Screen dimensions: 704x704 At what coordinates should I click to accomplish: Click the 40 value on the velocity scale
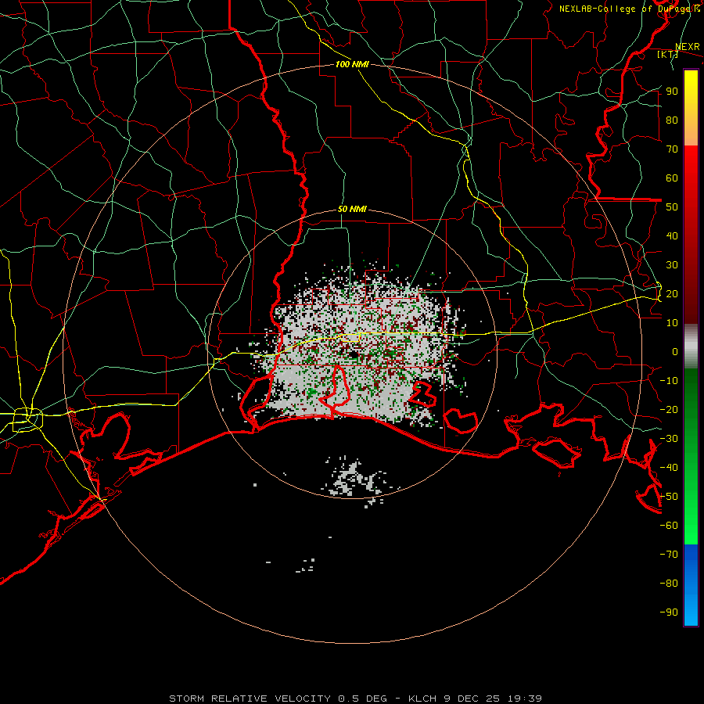672,236
